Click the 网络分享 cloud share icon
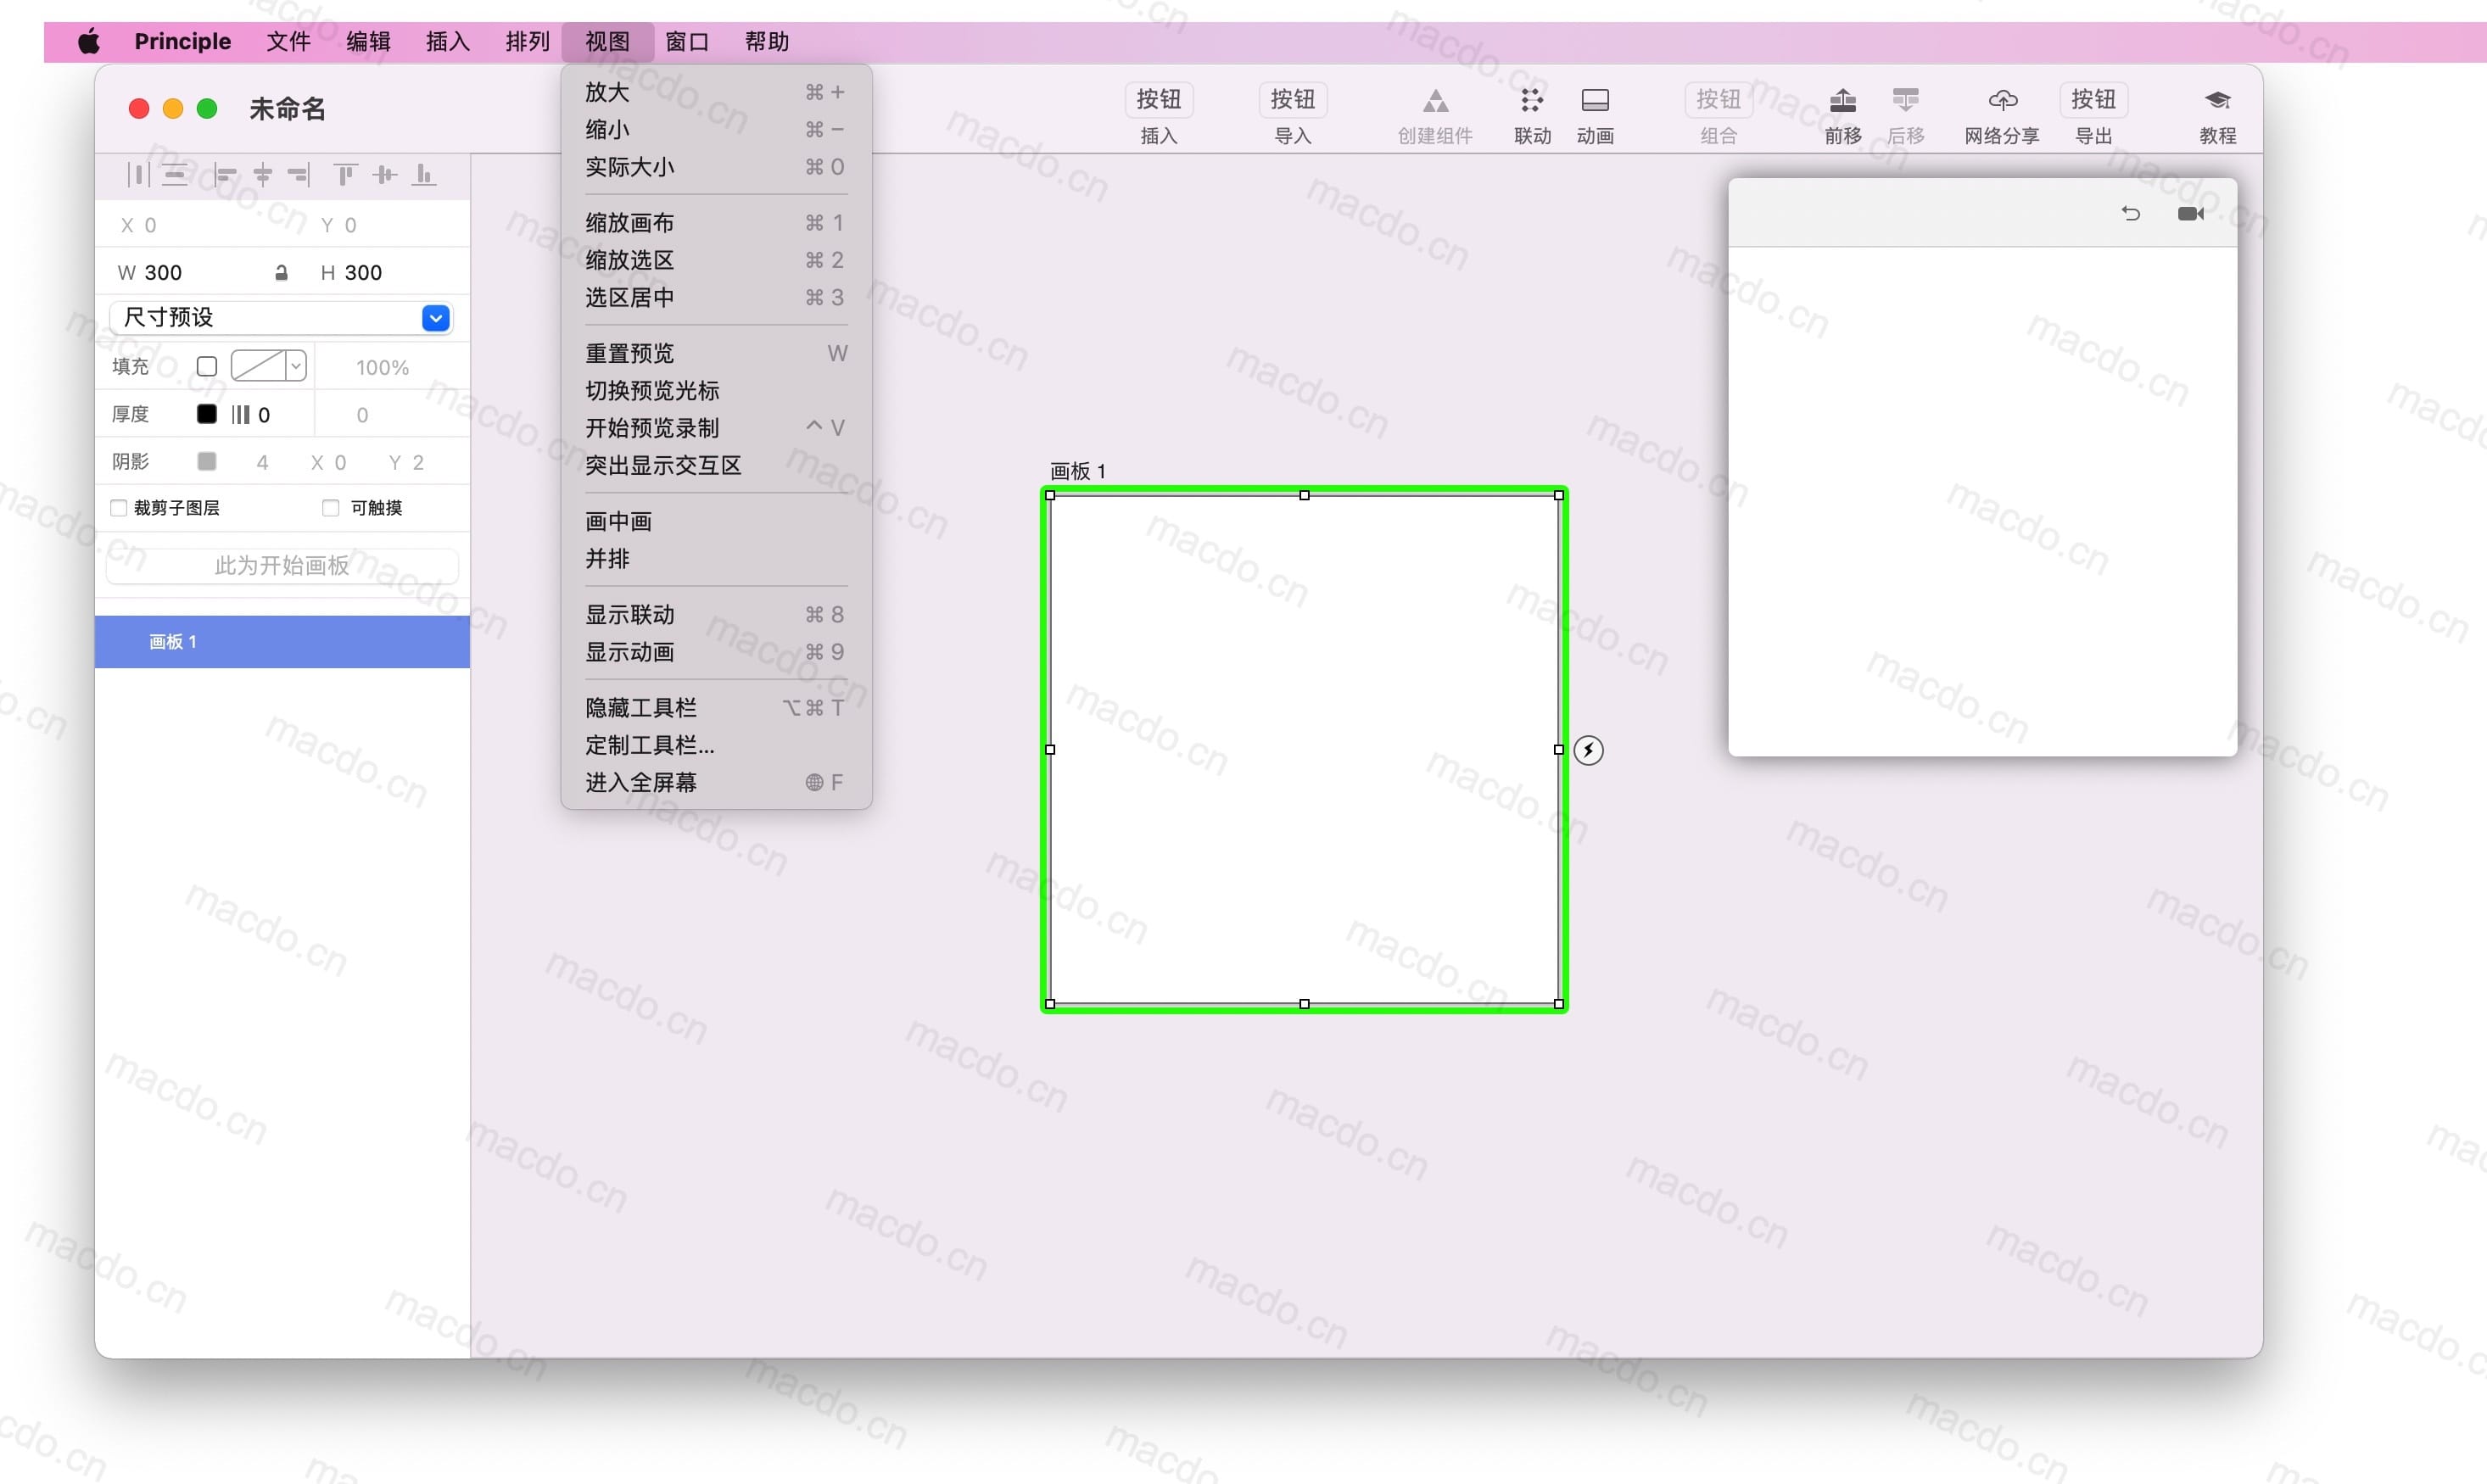Screen dimensions: 2487x1484 pyautogui.click(x=2002, y=101)
